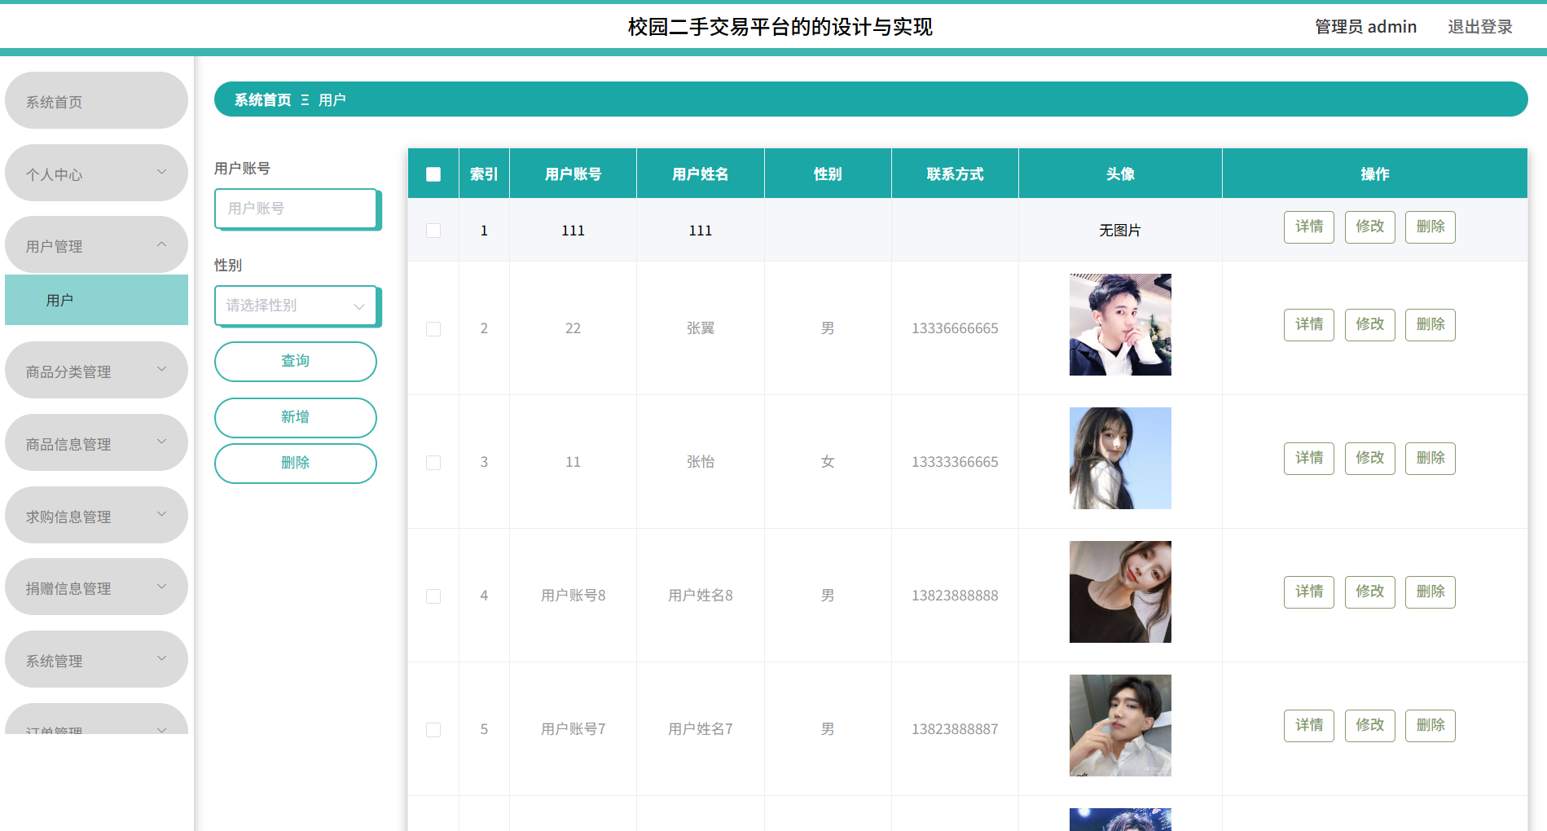Screen dimensions: 1547x831
Task: Check the row checkbox for account 111
Action: click(433, 231)
